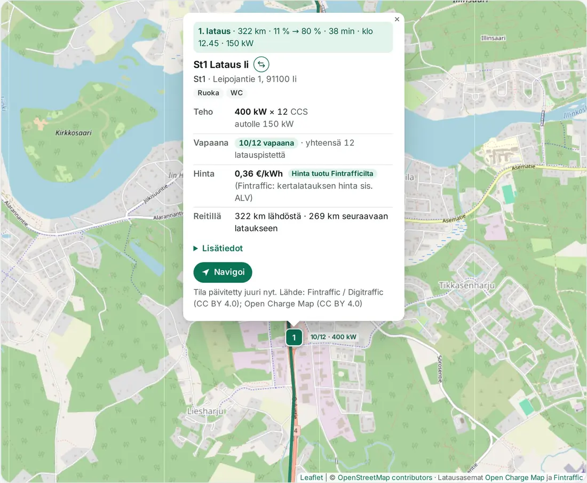Open the Leaflet attribution link

(312, 477)
